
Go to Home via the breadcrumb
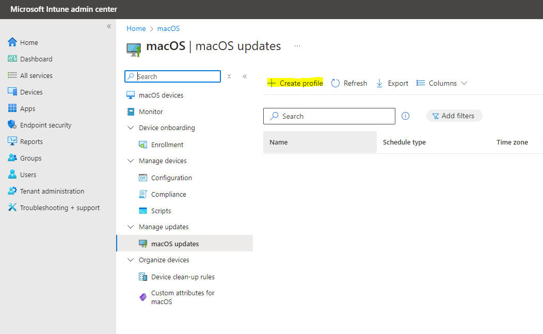click(x=136, y=28)
